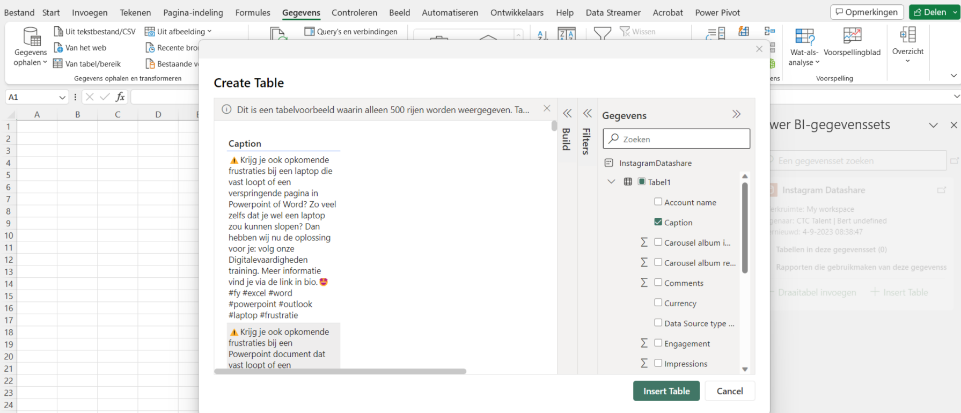Cancel the Create Table dialog
Screen dimensions: 961x413
730,391
